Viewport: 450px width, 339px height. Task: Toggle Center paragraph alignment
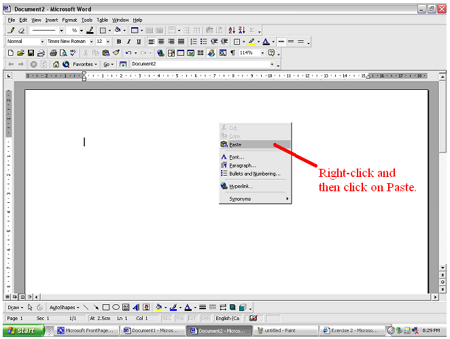click(x=161, y=42)
